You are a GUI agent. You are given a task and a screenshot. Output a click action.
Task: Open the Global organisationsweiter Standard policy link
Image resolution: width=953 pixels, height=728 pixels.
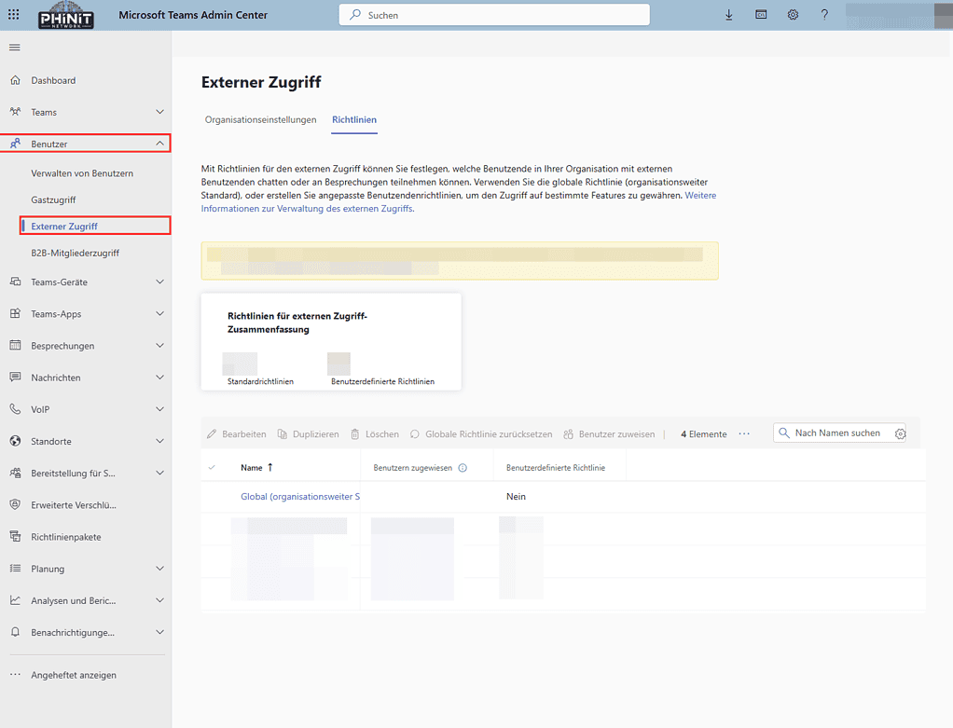(299, 496)
